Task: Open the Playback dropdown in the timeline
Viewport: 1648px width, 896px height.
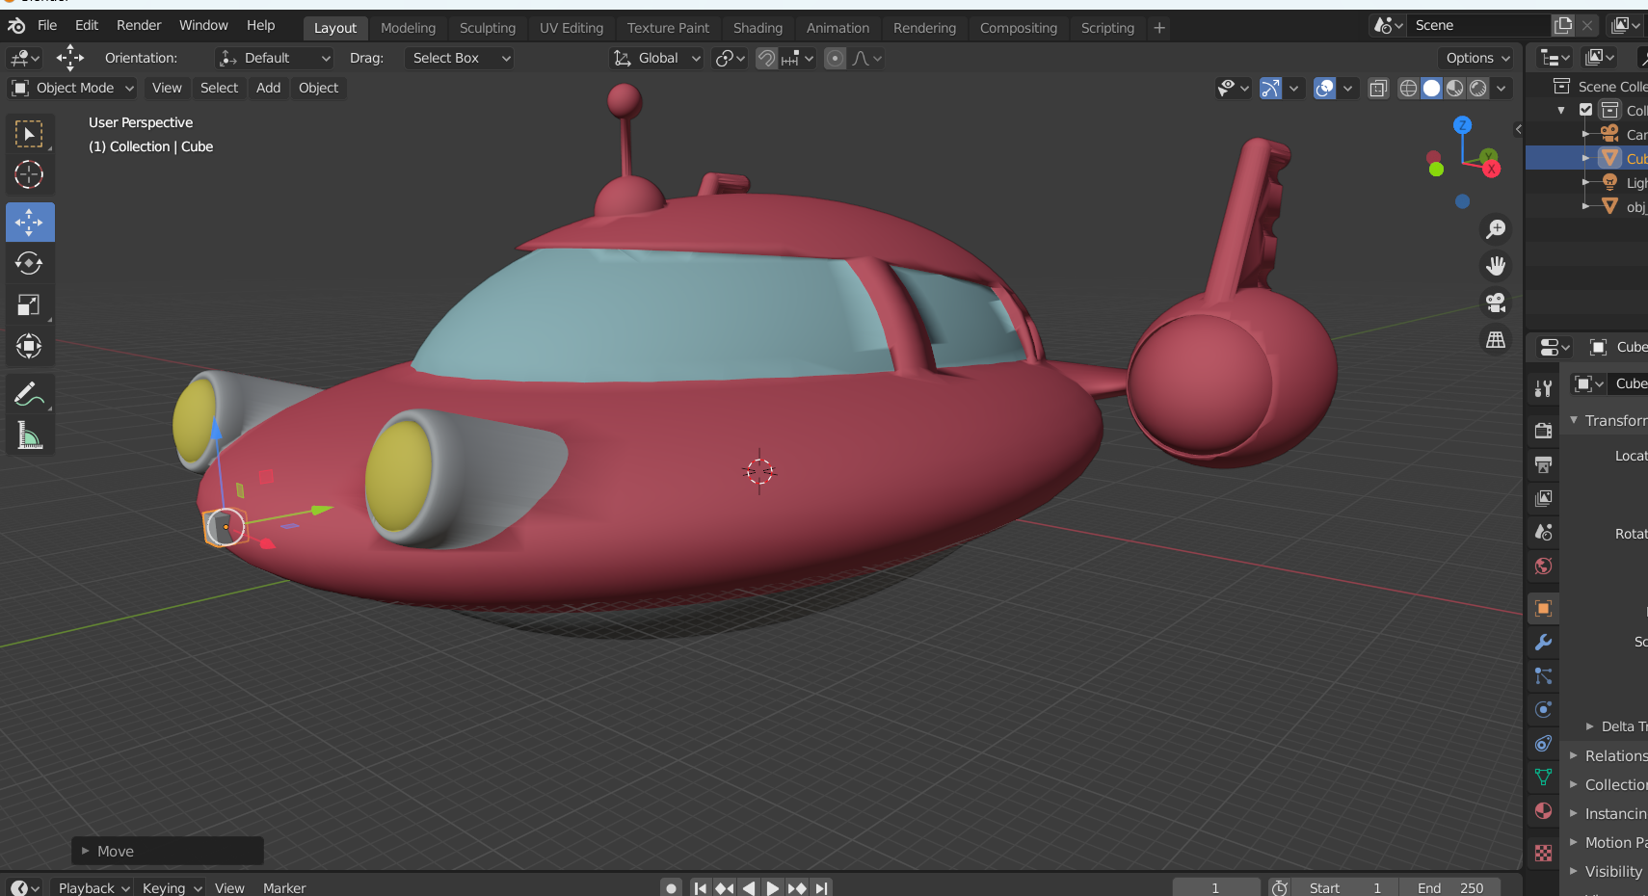Action: [93, 887]
